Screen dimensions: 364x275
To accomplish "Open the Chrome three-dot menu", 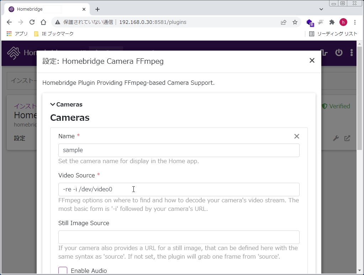I will point(355,22).
